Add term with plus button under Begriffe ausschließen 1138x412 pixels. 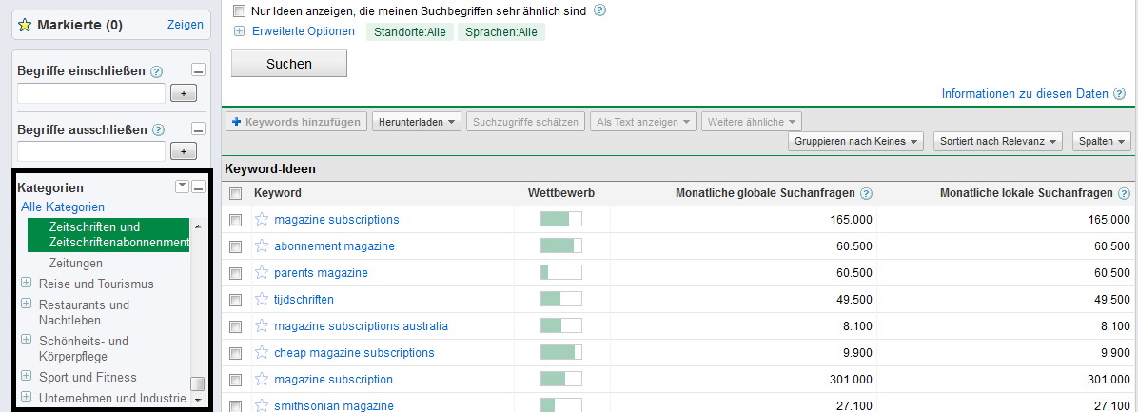coord(184,151)
